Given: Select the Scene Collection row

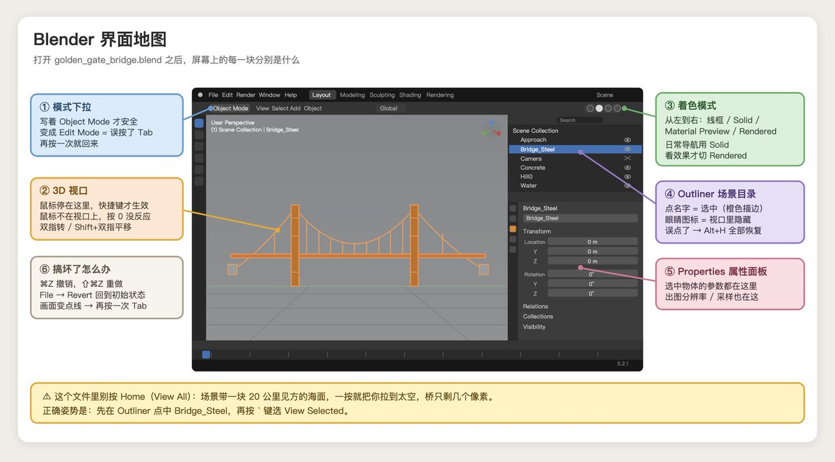Looking at the screenshot, I should click(575, 131).
